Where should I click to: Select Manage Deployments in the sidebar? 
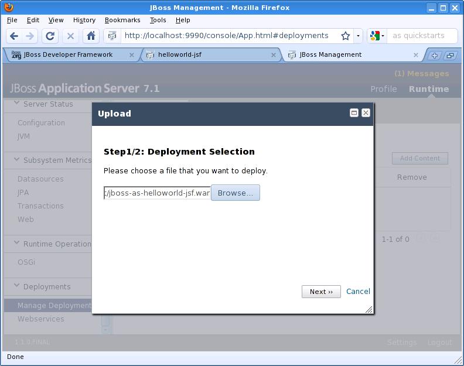[48, 305]
